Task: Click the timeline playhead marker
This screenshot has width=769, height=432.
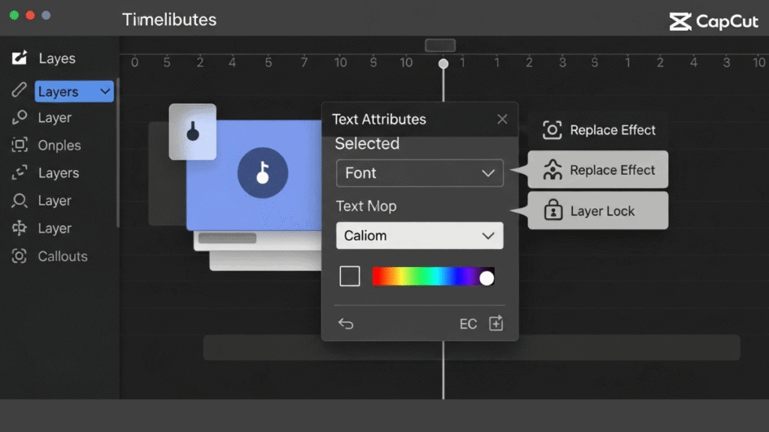Action: [x=443, y=64]
